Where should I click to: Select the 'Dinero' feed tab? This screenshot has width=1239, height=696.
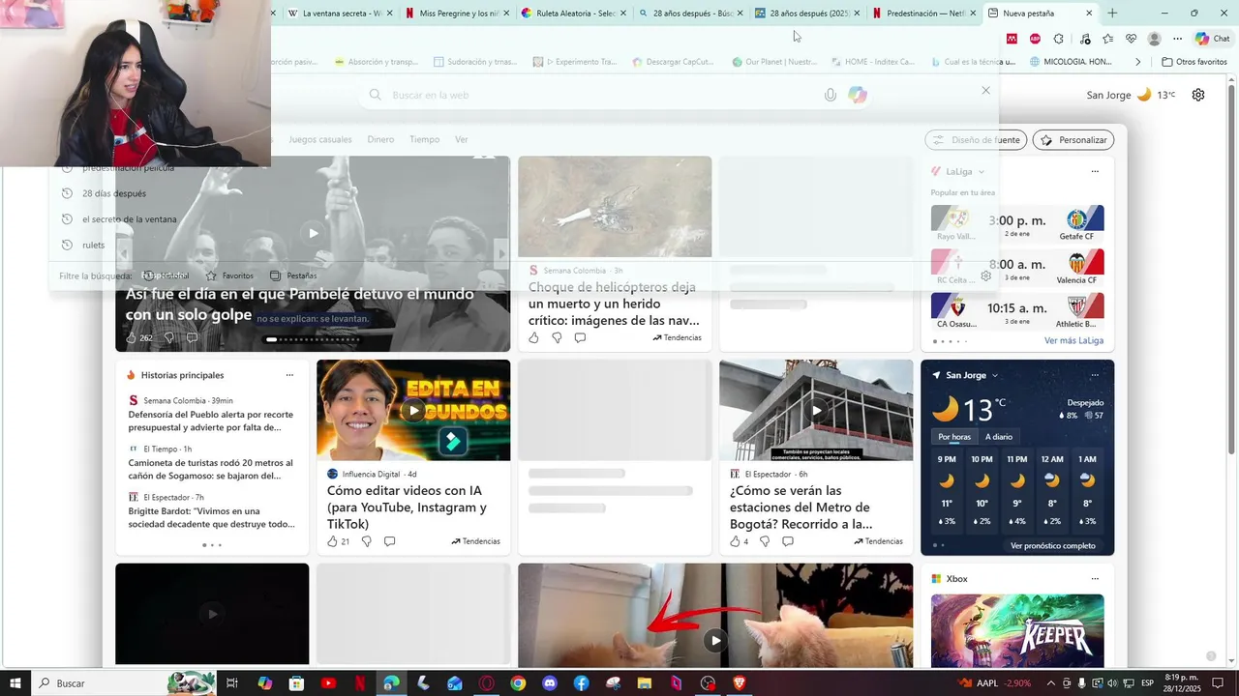[380, 140]
